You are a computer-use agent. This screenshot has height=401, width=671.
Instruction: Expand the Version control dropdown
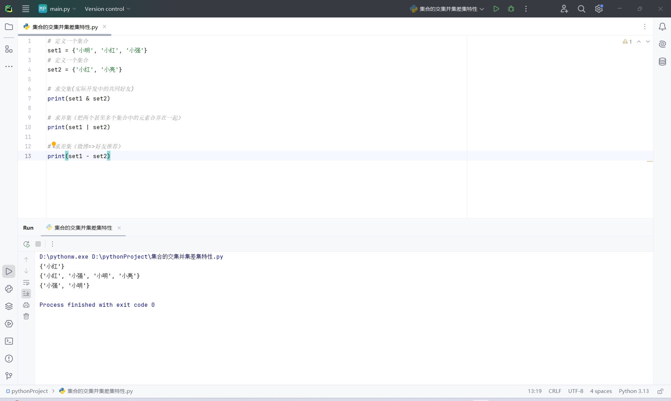pyautogui.click(x=107, y=9)
